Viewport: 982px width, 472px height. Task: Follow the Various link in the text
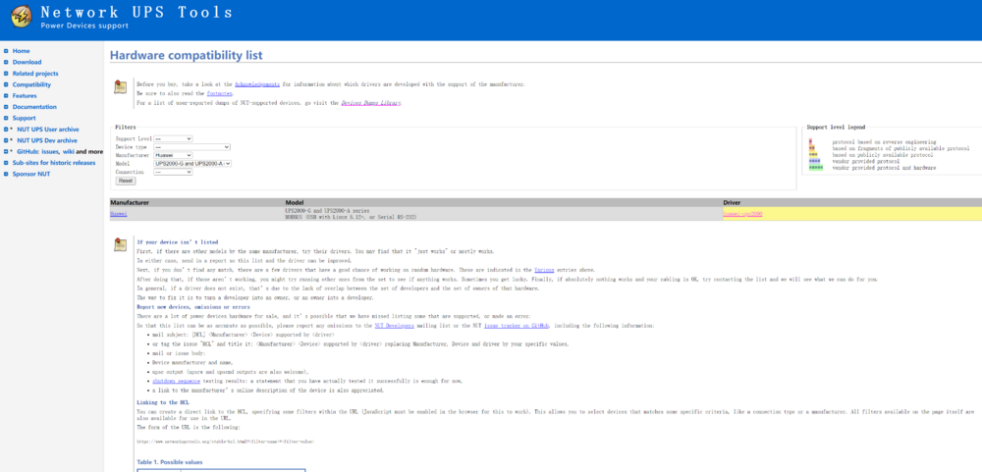544,270
